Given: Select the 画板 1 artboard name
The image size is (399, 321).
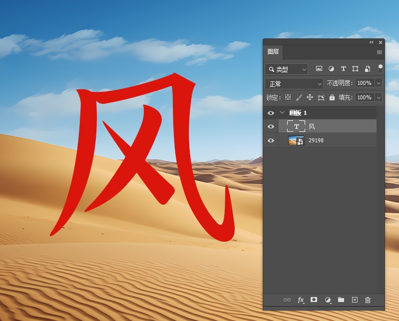Looking at the screenshot, I should [x=298, y=113].
